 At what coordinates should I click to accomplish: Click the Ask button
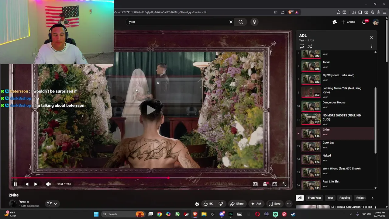click(256, 204)
